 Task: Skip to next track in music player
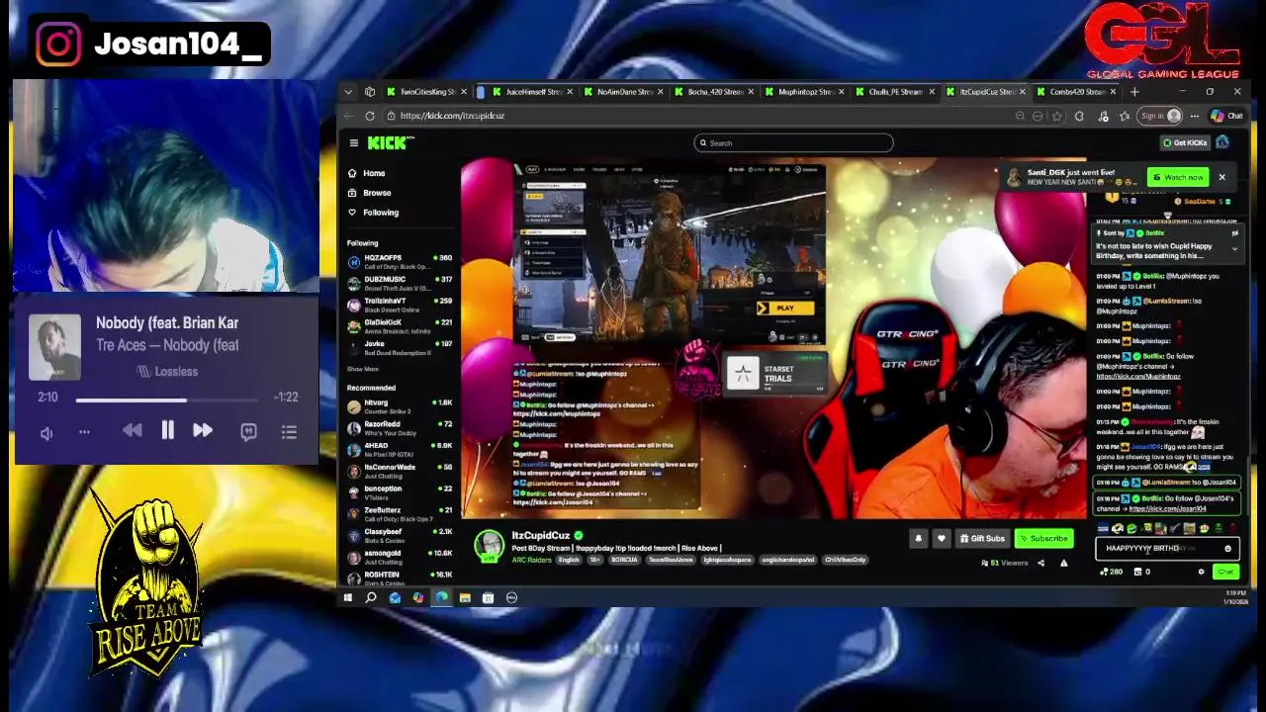pos(202,430)
